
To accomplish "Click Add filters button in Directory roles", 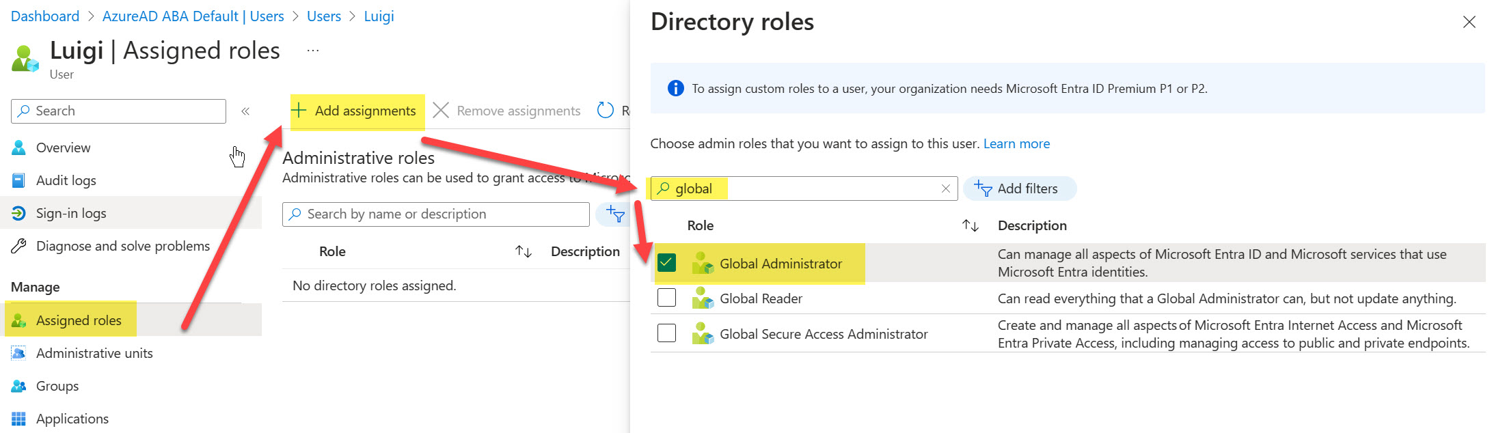I will click(x=1019, y=188).
